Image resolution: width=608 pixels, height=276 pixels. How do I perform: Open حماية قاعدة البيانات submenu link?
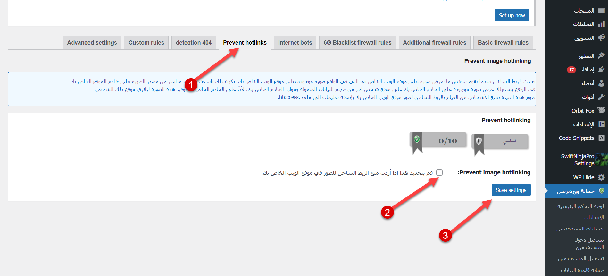tap(582, 270)
